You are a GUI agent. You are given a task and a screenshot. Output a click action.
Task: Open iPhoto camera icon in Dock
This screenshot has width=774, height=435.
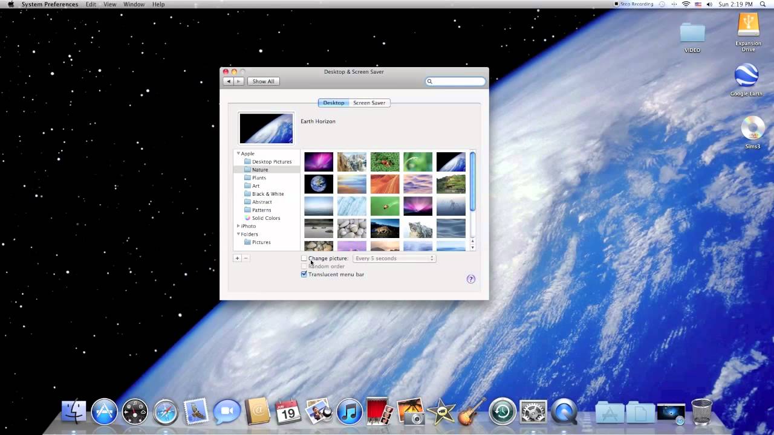coord(411,411)
